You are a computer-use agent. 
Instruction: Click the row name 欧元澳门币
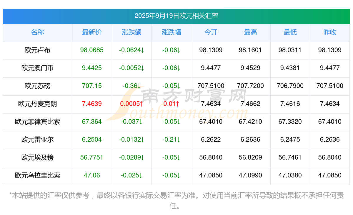(x=38, y=68)
